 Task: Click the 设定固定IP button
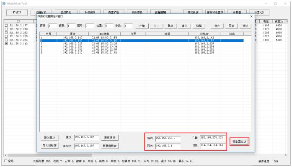(x=239, y=142)
